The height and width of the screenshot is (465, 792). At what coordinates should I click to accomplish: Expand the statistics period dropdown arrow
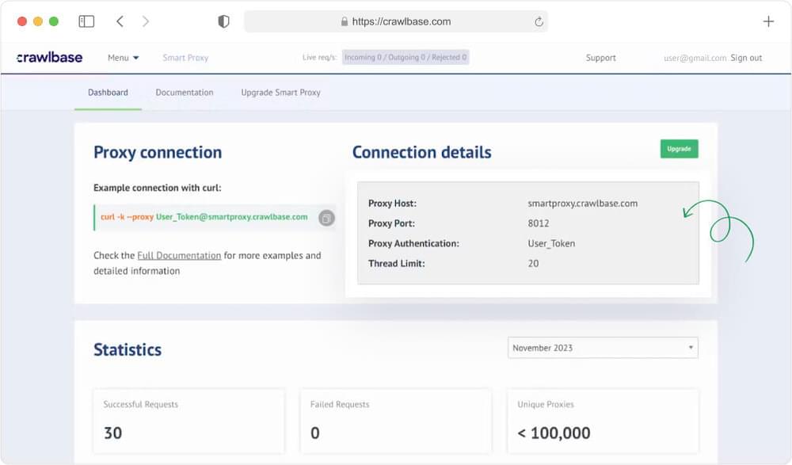coord(691,348)
